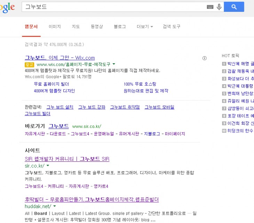This screenshot has width=254, height=223.
Task: Open the 영카트4 sublink
Action: [101, 186]
